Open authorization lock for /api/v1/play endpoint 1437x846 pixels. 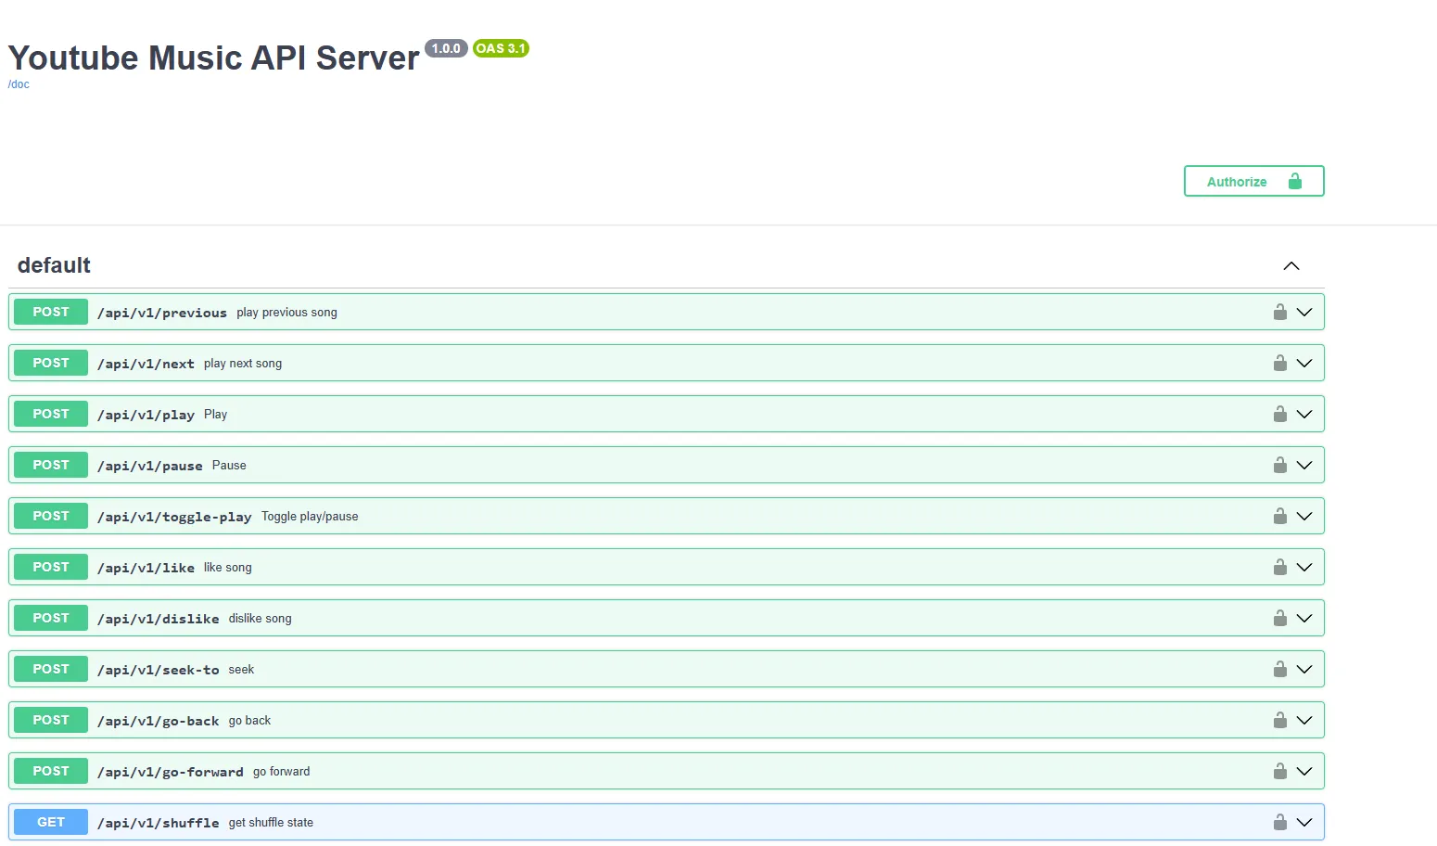coord(1279,415)
